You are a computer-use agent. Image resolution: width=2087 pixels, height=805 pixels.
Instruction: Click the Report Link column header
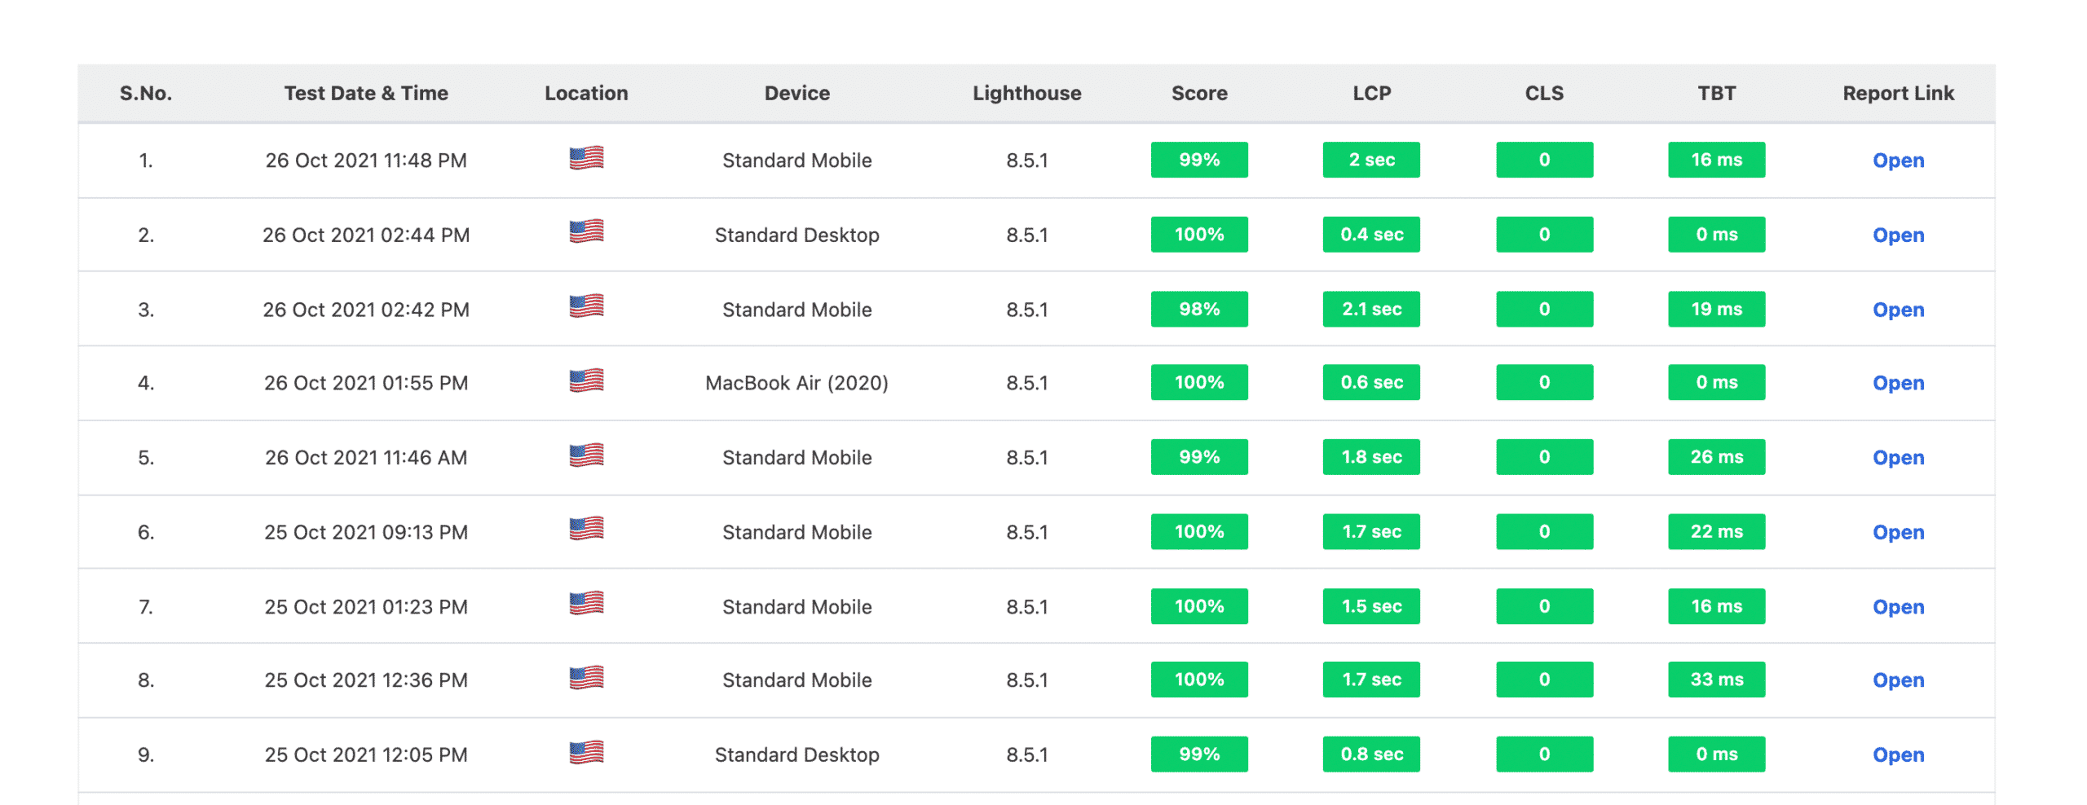click(x=1898, y=94)
